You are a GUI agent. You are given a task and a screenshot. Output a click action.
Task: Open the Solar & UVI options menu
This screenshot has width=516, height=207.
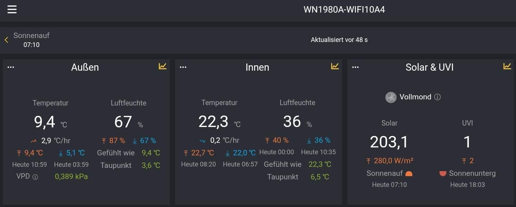pos(355,66)
